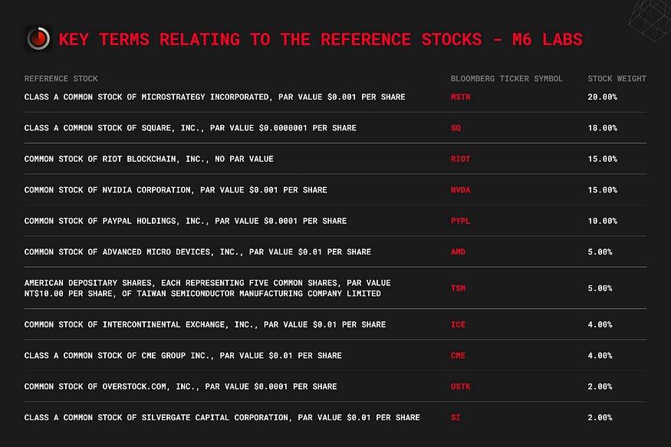Image resolution: width=671 pixels, height=447 pixels.
Task: Click the RIOT ticker symbol
Action: 460,159
